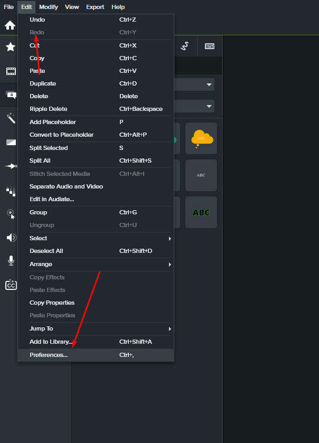Open Audio Effects speaker icon

coord(11,238)
